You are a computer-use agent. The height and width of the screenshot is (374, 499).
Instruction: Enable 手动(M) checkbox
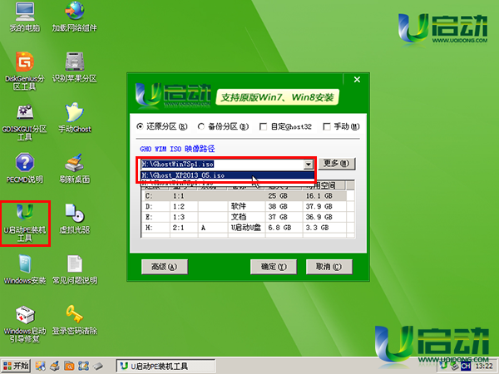point(327,127)
